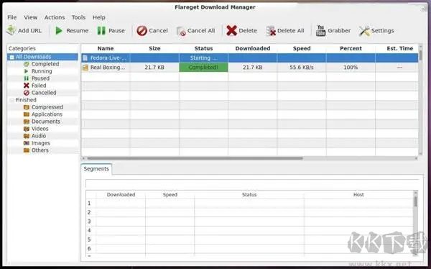Collapse the All Downloads tree node
This screenshot has height=269, width=431.
tap(11, 57)
